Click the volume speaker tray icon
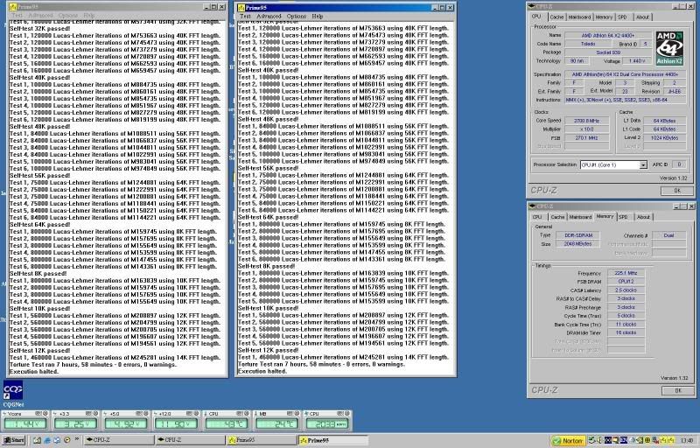Screen dimensions: 700x448 pyautogui.click(x=599, y=440)
